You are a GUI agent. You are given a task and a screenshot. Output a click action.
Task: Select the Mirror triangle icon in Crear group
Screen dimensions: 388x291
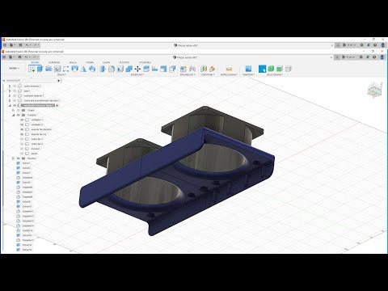(x=83, y=69)
